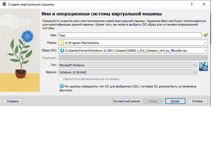Click the Образ ISO: label

coord(49,50)
